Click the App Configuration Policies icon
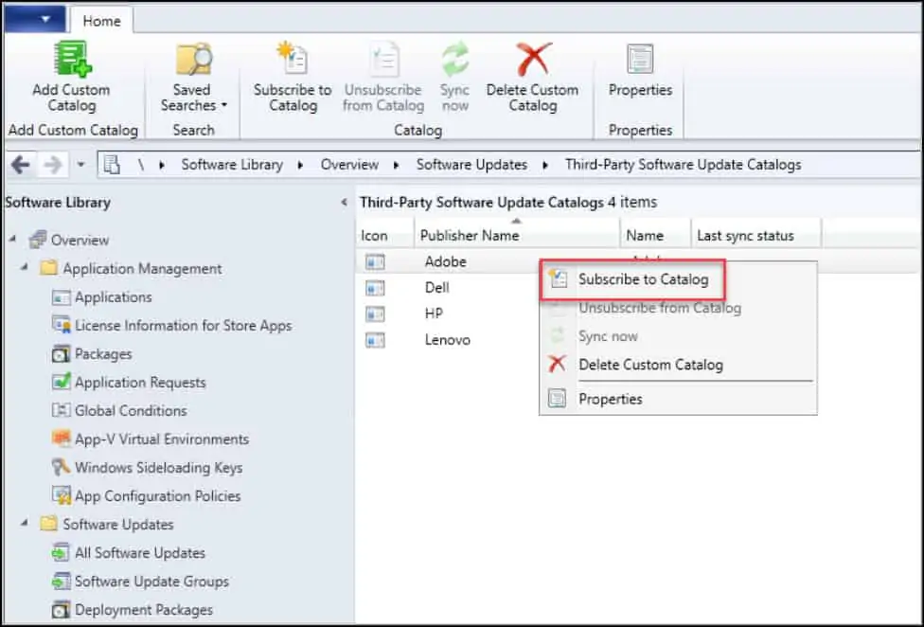Image resolution: width=924 pixels, height=627 pixels. pos(61,495)
